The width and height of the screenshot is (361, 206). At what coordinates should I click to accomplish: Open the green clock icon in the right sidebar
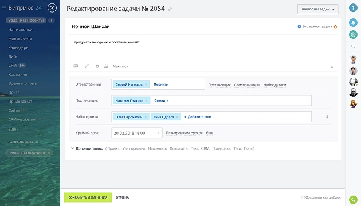click(x=353, y=35)
